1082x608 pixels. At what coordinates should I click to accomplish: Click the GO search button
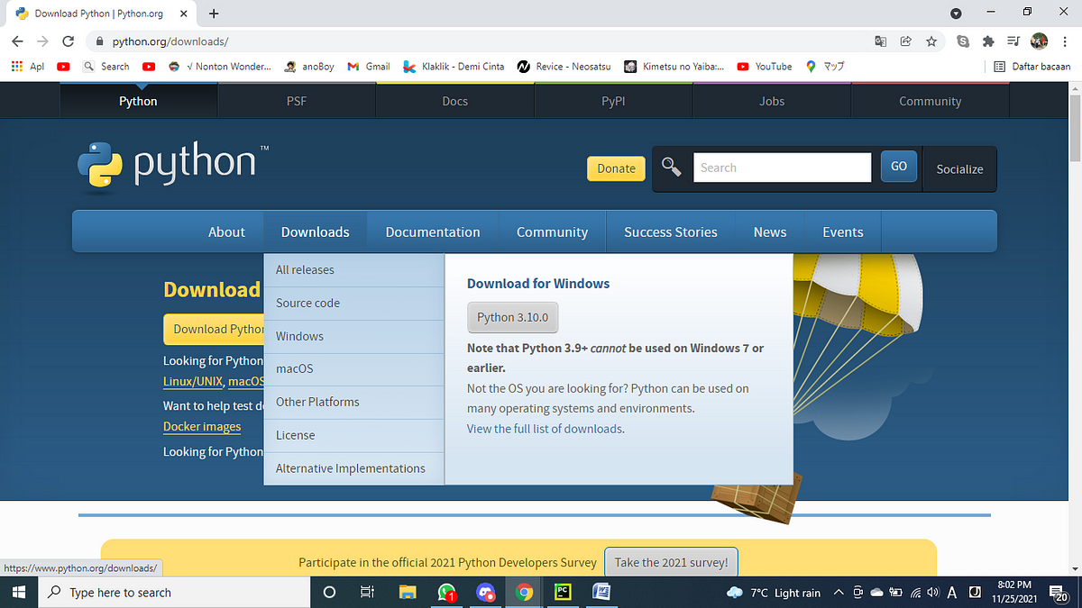[x=899, y=167]
